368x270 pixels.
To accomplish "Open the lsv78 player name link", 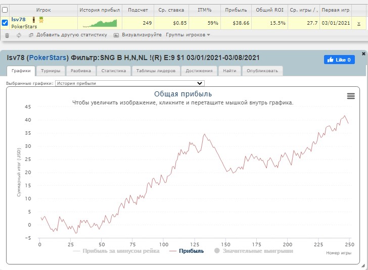I will 18,20.
